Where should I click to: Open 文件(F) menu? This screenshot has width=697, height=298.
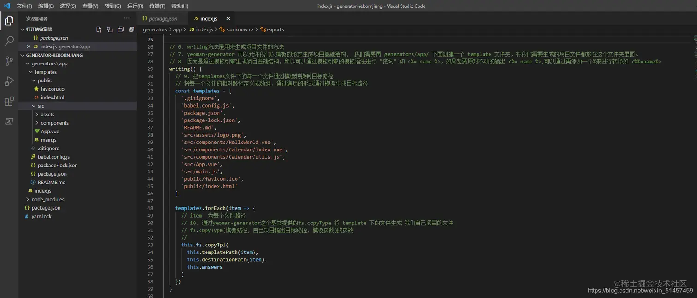24,6
